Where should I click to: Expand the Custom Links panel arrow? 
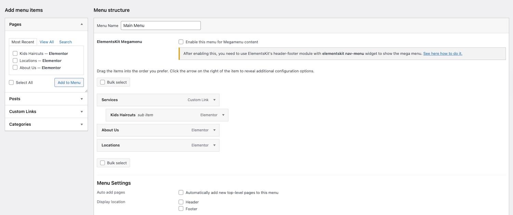tap(81, 112)
